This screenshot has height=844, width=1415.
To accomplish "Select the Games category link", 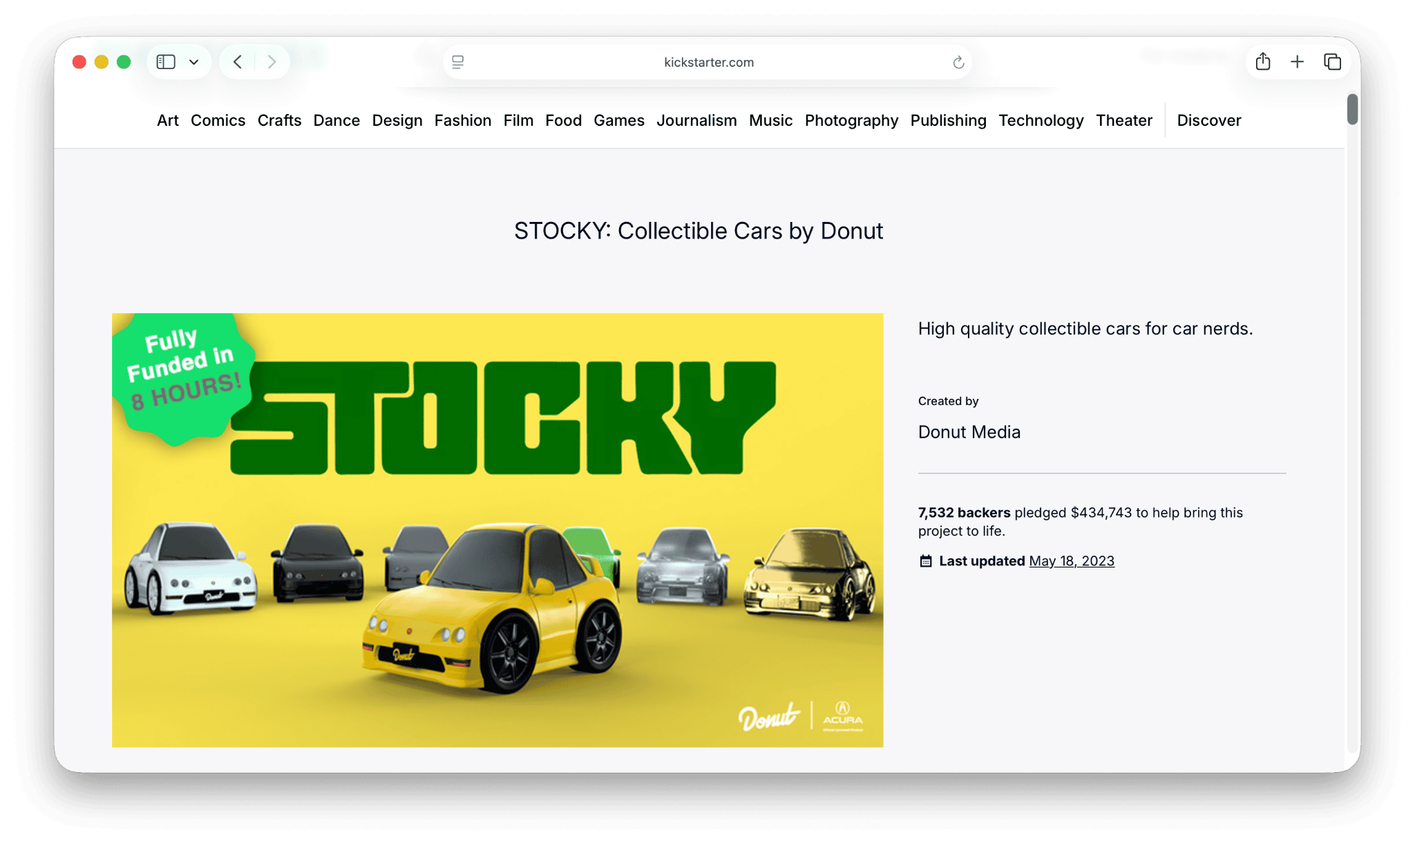I will [x=619, y=120].
